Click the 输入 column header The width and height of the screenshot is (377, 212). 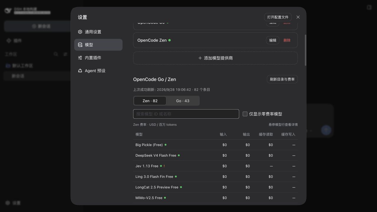223,134
